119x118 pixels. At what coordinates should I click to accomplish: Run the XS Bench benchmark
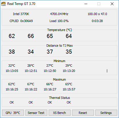[60, 113]
